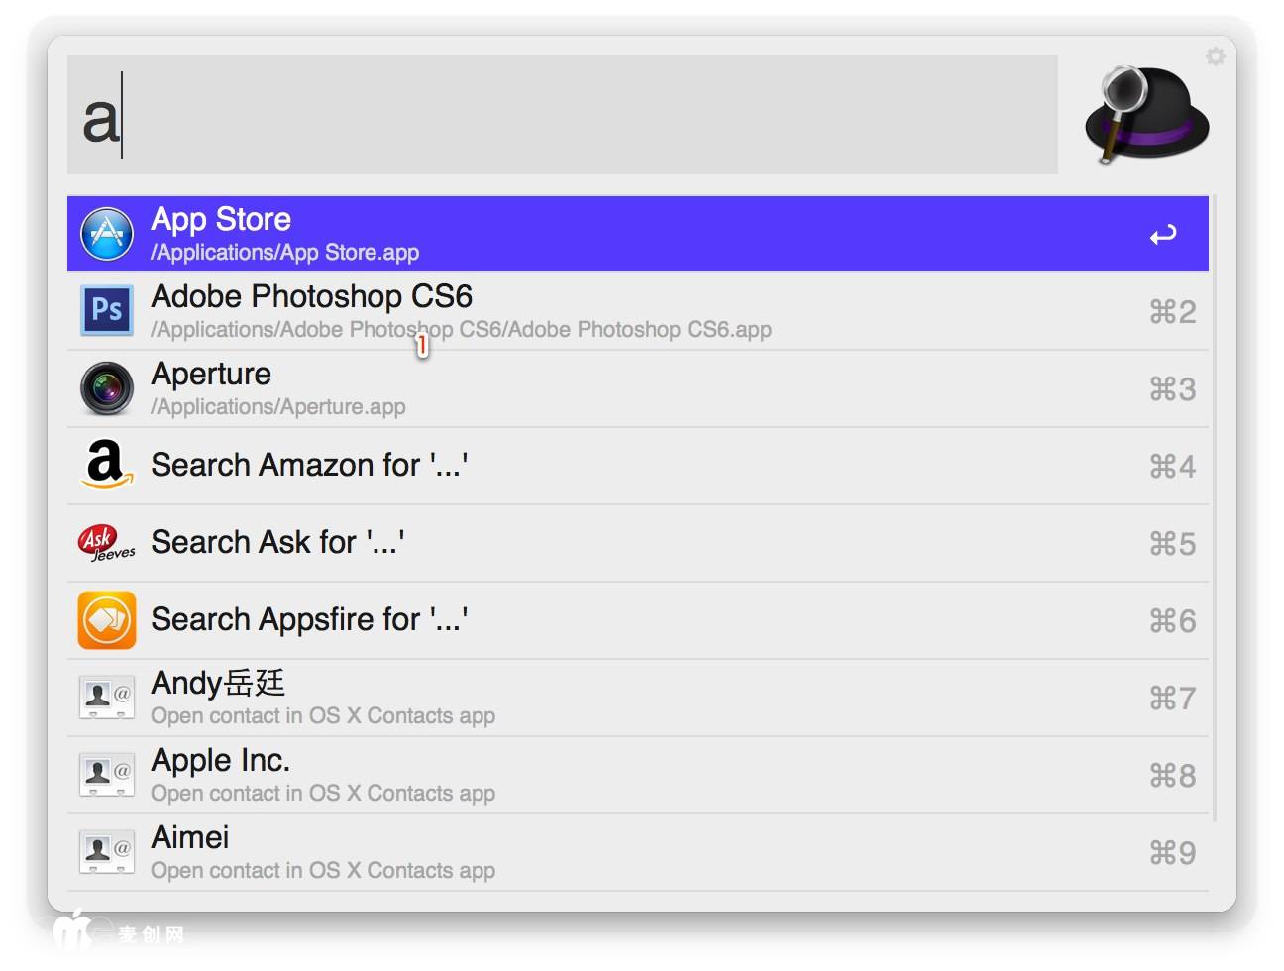This screenshot has height=971, width=1284.
Task: Click the return arrow on App Store row
Action: click(1163, 235)
